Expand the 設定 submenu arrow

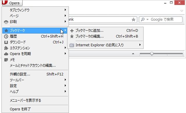[65, 85]
